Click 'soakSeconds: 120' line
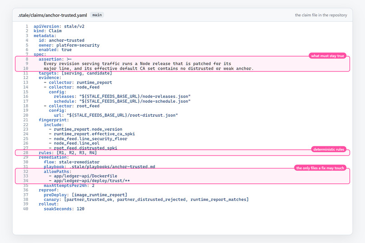 point(64,209)
